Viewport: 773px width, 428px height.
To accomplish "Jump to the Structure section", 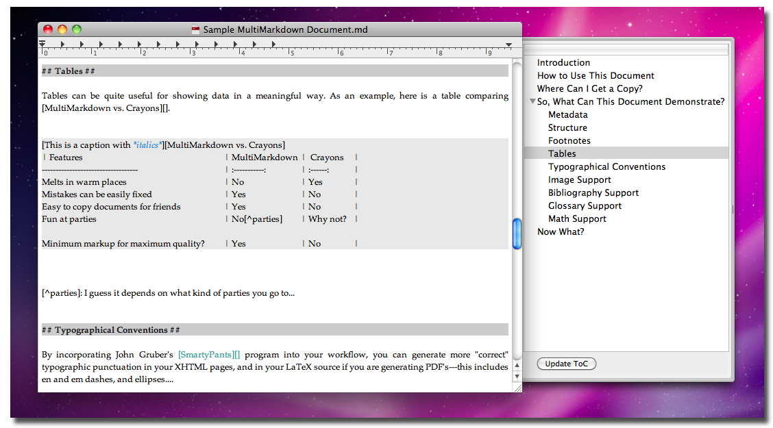I will coord(567,127).
